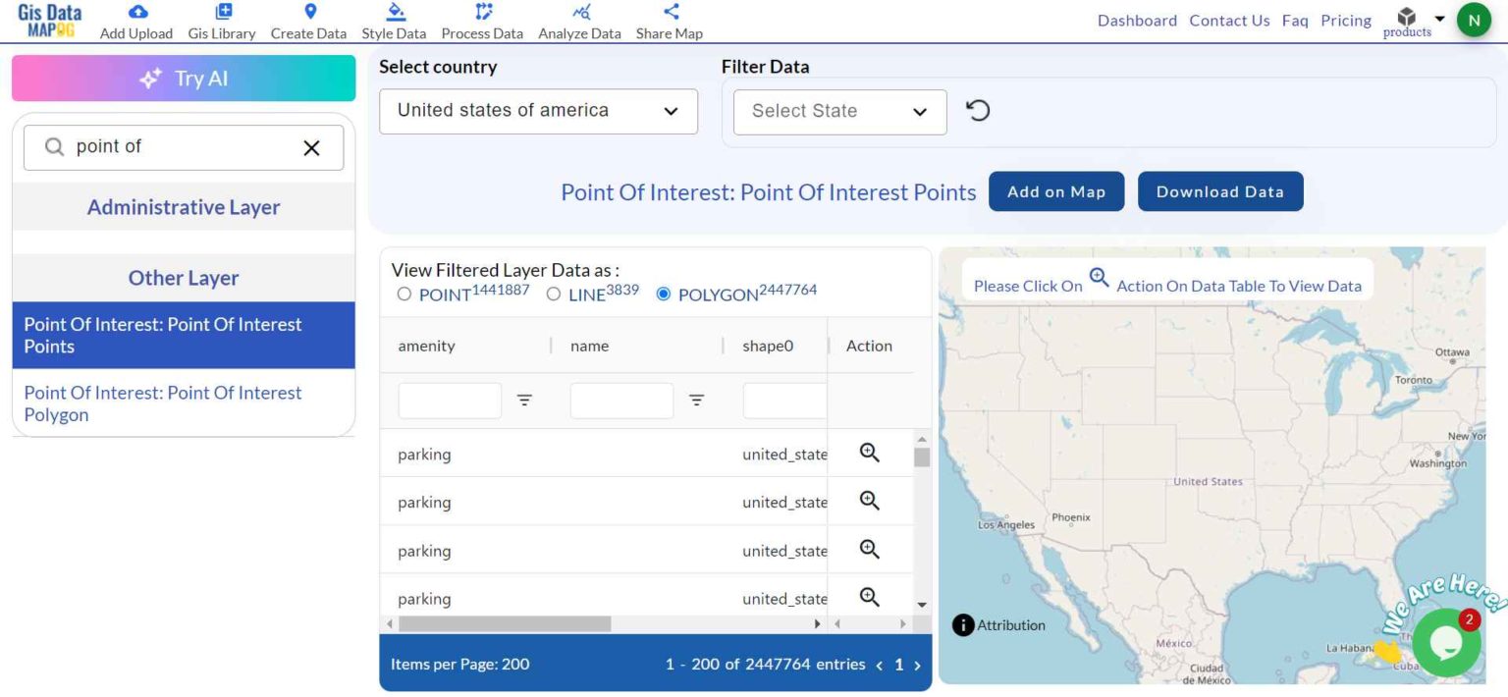Open the Select State dropdown
This screenshot has width=1508, height=697.
839,111
